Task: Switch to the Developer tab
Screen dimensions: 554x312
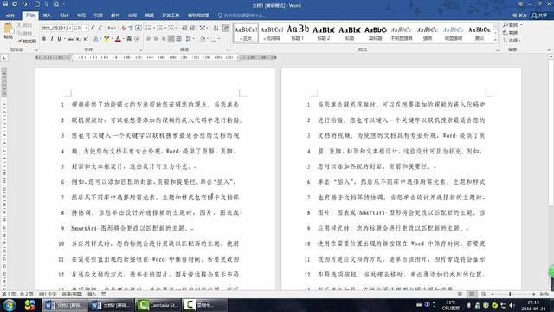Action: (x=171, y=16)
